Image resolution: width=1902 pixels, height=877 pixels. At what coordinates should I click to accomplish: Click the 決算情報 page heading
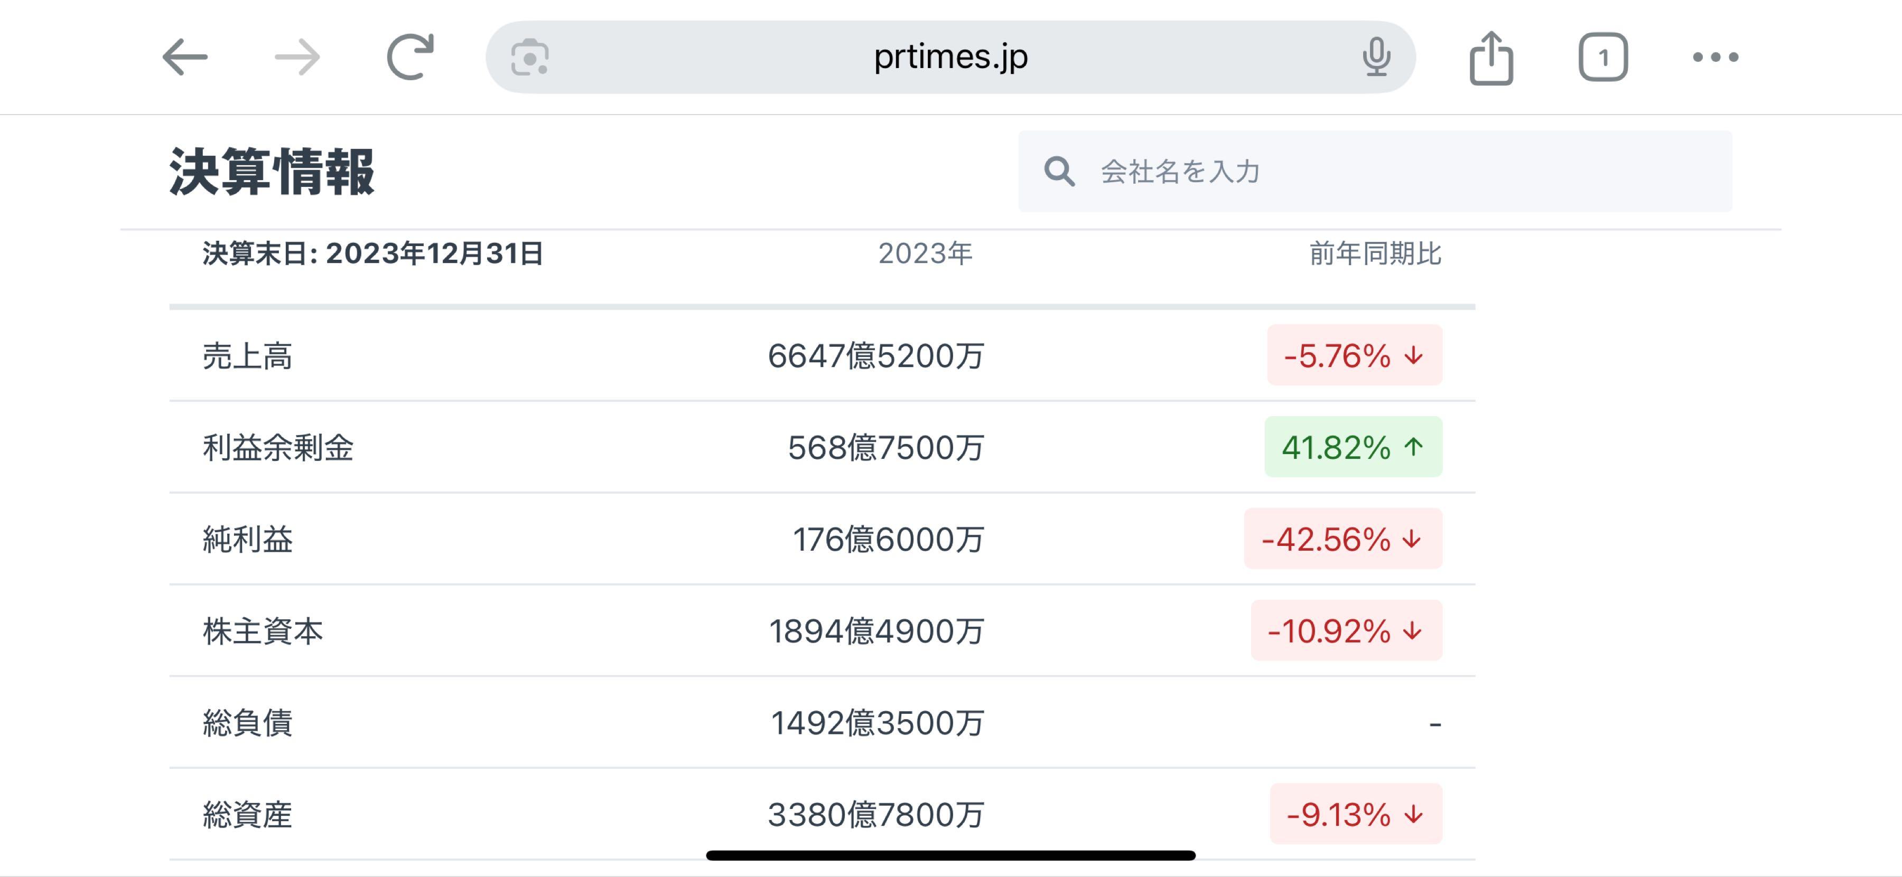(x=272, y=172)
